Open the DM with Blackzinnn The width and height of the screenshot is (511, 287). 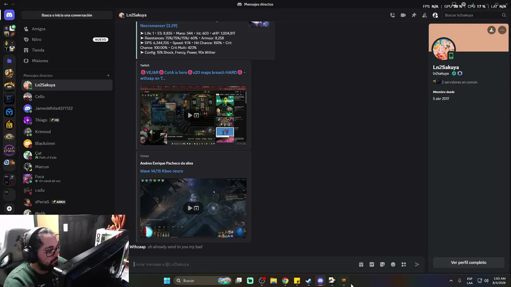click(x=67, y=143)
